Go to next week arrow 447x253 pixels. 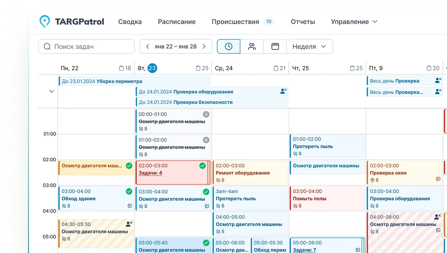[204, 47]
